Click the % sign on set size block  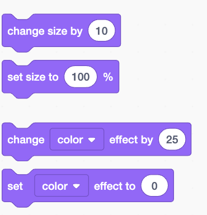click(108, 77)
